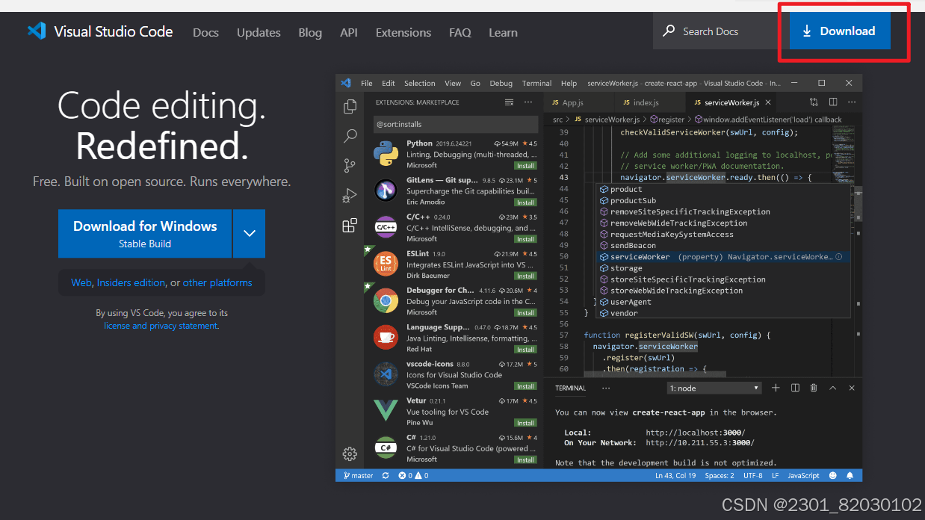Open the Learn navigation item

pos(503,32)
